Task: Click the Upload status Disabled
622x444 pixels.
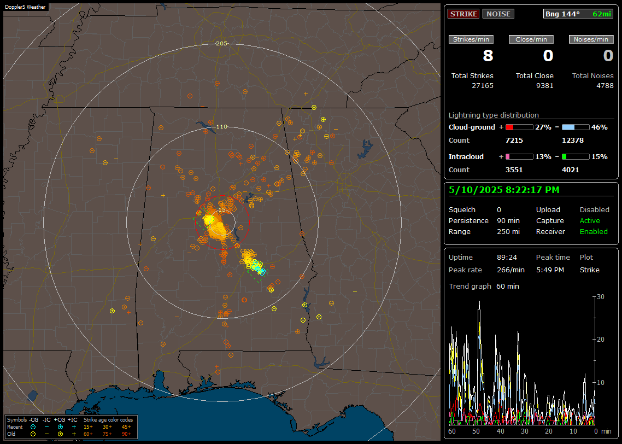Action: 594,210
